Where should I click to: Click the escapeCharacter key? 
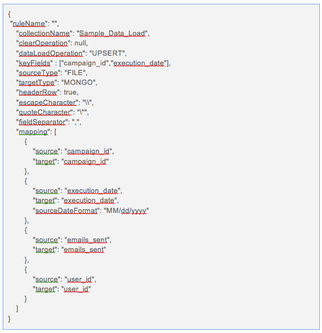click(47, 102)
